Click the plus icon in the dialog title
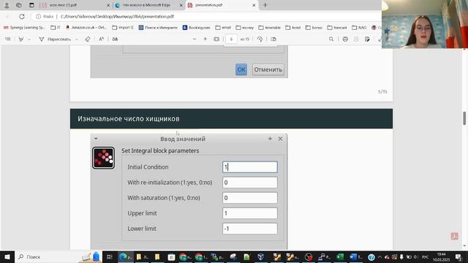The image size is (468, 263). click(270, 139)
